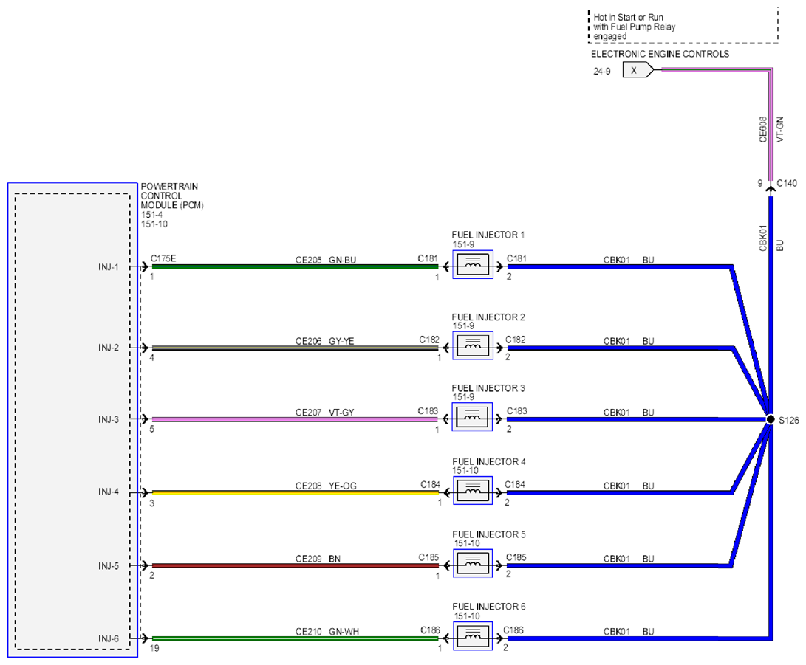Click the CBK01 BU label after injector 6
The image size is (806, 665).
tap(629, 632)
